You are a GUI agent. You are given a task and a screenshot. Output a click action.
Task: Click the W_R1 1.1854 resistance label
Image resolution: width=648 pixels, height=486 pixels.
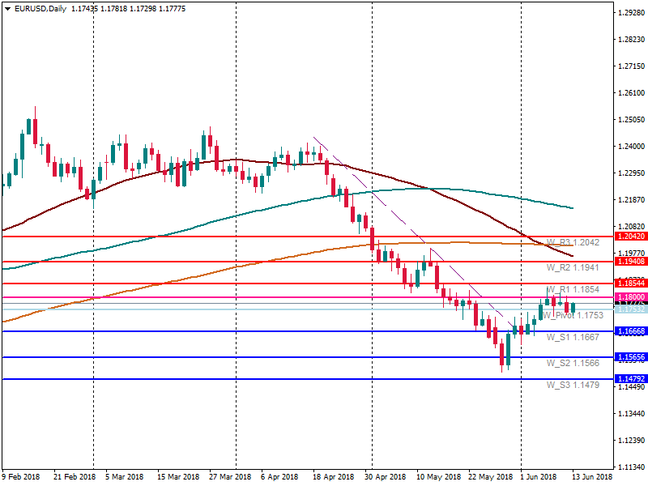573,289
